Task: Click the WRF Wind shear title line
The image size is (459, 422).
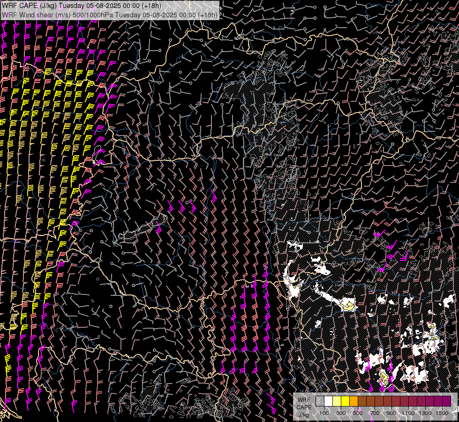Action: pos(110,15)
